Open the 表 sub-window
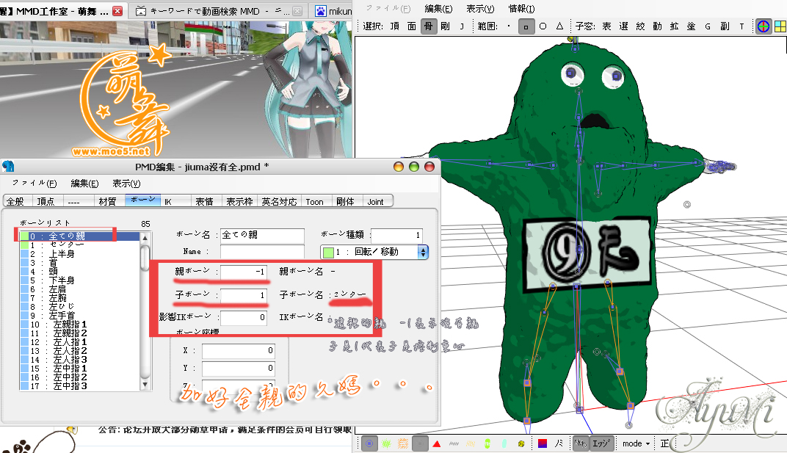 pyautogui.click(x=607, y=26)
